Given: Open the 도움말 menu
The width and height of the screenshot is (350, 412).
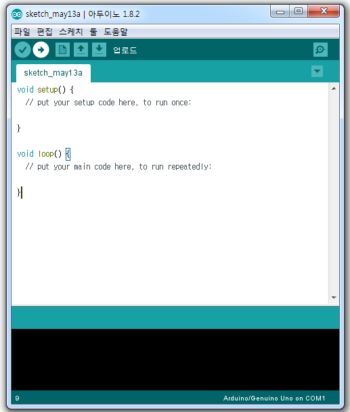Looking at the screenshot, I should coord(116,32).
